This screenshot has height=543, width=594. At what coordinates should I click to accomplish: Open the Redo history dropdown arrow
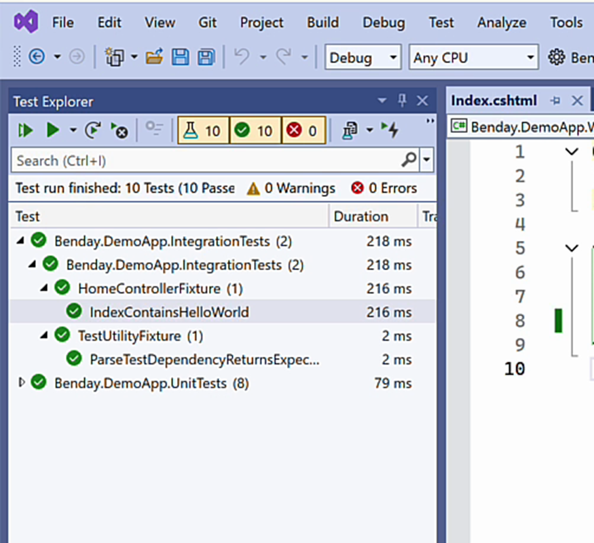click(304, 57)
